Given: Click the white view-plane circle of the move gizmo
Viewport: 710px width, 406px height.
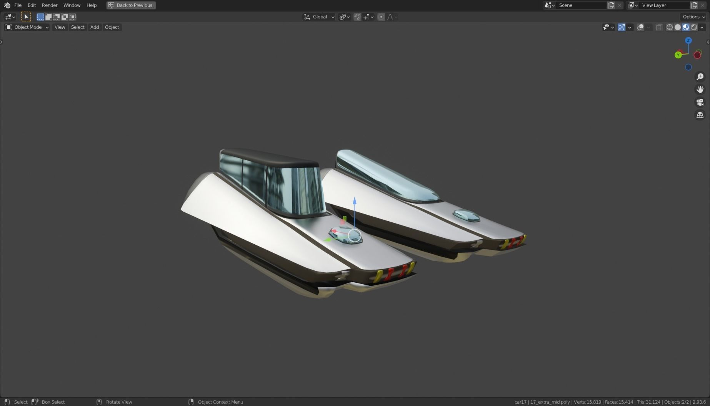Looking at the screenshot, I should pos(355,235).
